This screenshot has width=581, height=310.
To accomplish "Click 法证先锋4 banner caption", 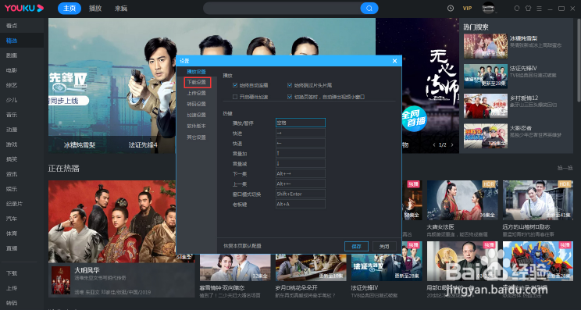I will (143, 145).
